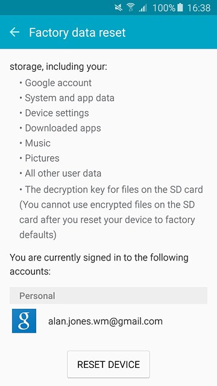Tap the Downloaded apps list item
Image resolution: width=217 pixels, height=386 pixels.
click(60, 128)
